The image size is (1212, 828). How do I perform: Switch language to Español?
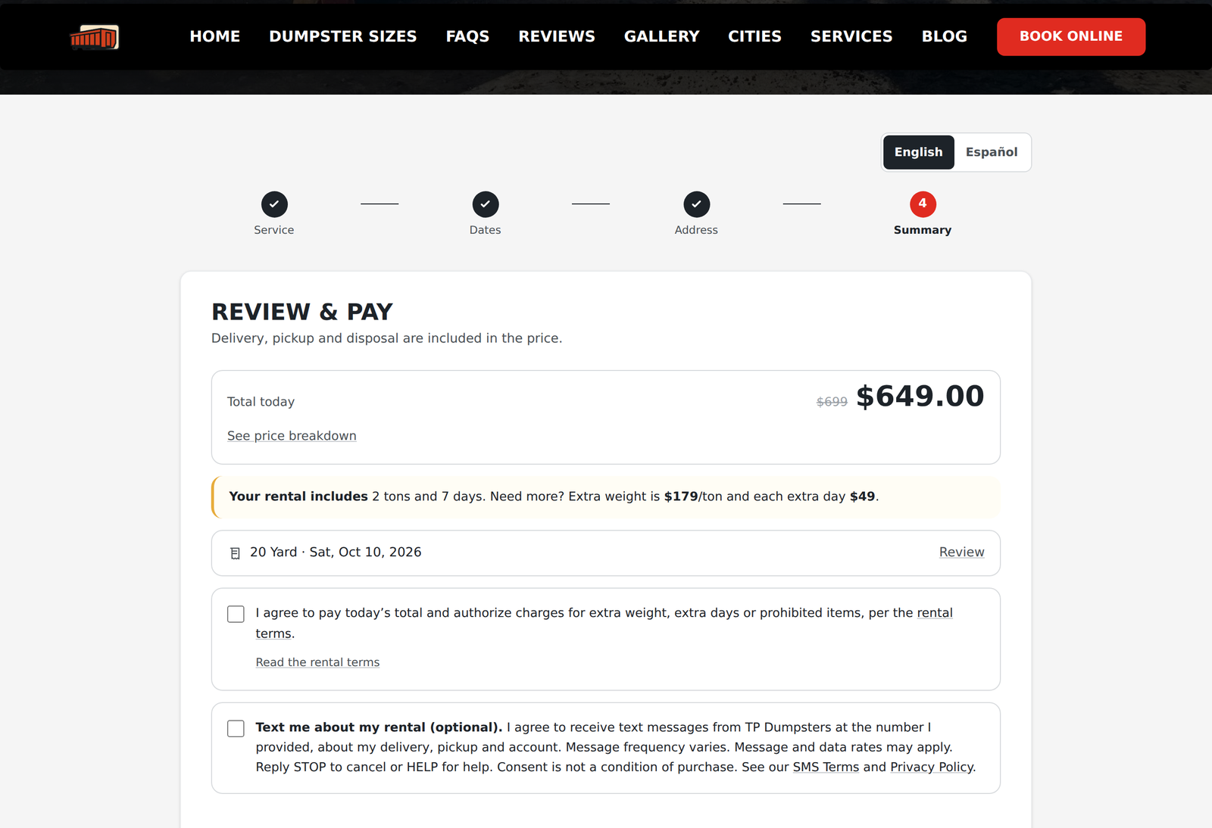[x=992, y=152]
